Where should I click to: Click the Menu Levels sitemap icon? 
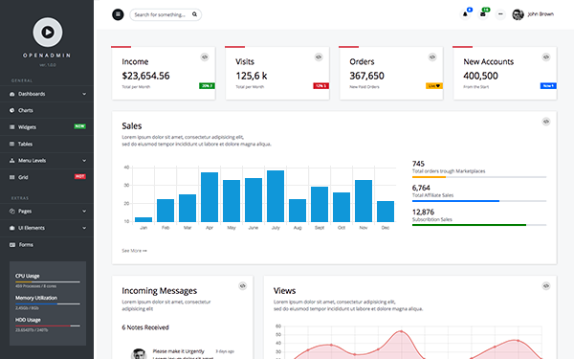coord(12,161)
